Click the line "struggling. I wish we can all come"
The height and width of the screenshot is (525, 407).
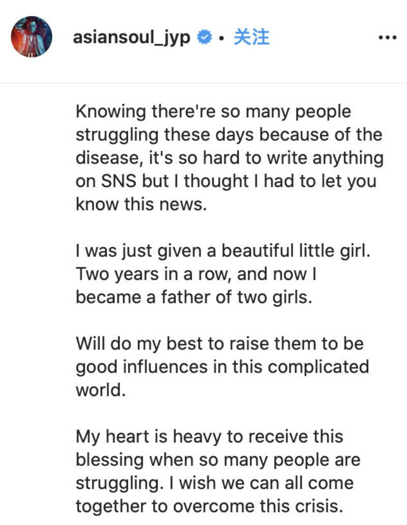215,483
